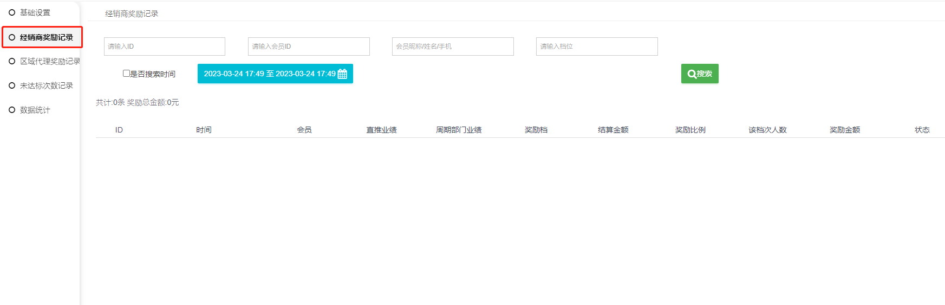The image size is (945, 305).
Task: Select the 奖励比例 column header
Action: 690,130
